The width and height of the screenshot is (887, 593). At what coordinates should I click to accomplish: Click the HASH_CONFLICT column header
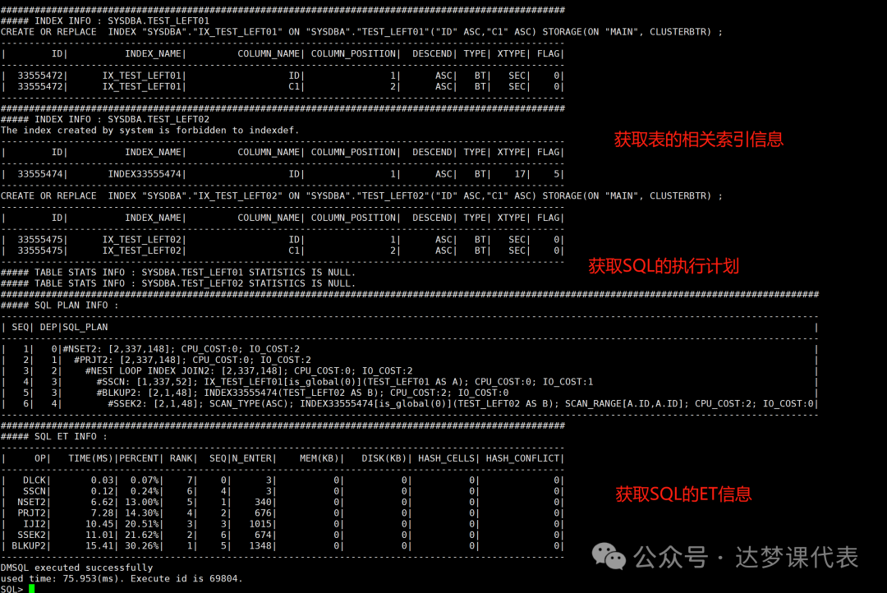coord(522,458)
